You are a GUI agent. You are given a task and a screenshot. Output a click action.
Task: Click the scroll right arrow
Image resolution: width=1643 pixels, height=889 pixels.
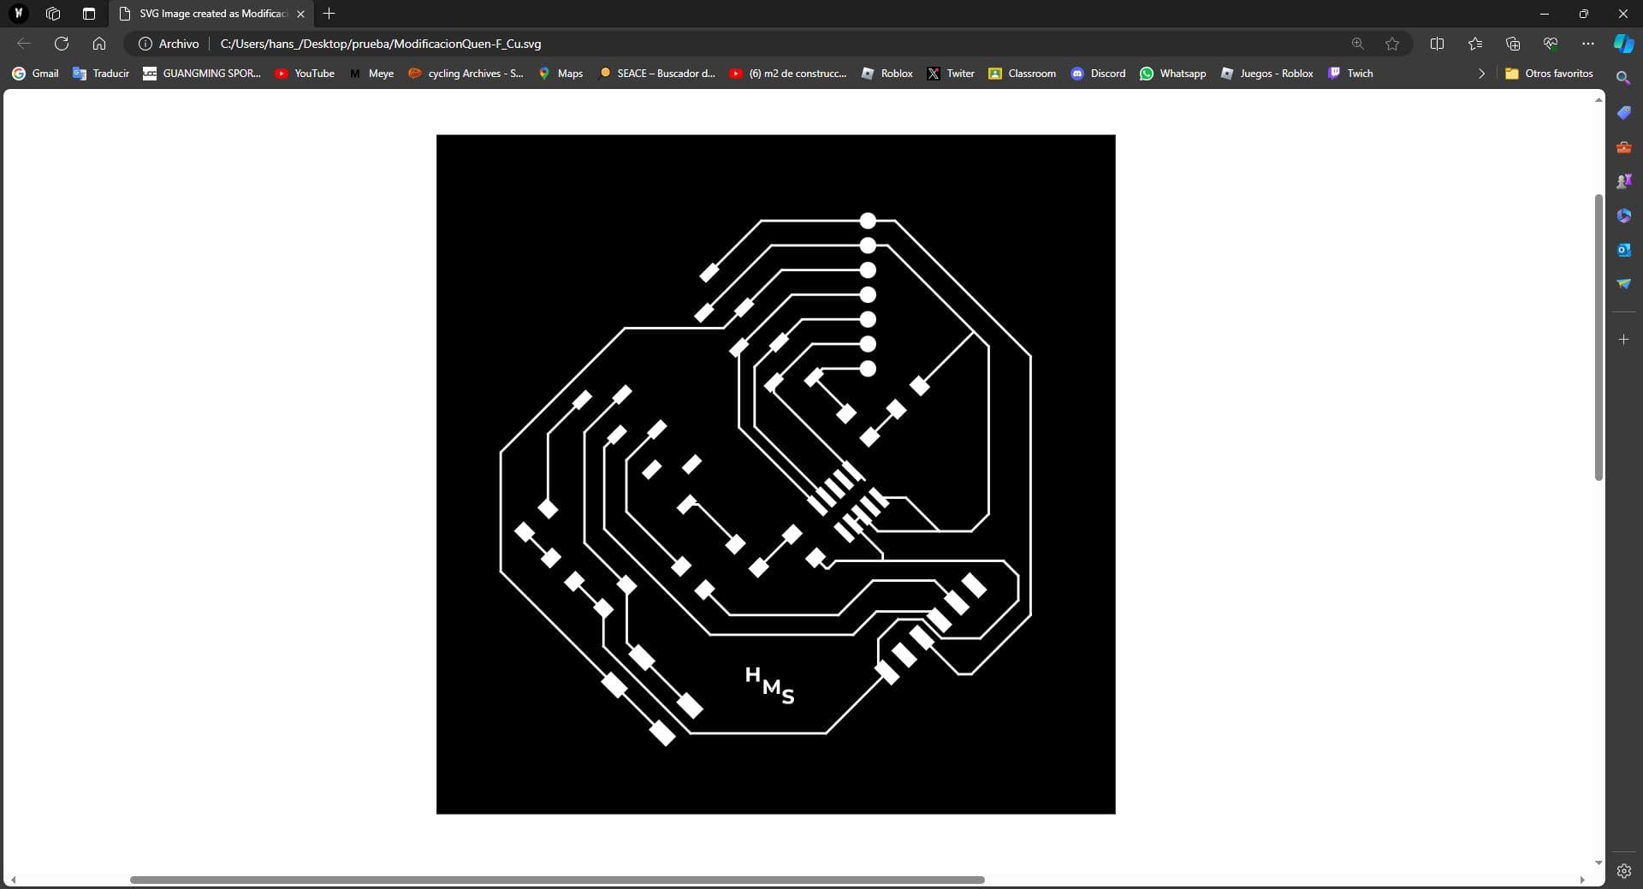pyautogui.click(x=1581, y=880)
